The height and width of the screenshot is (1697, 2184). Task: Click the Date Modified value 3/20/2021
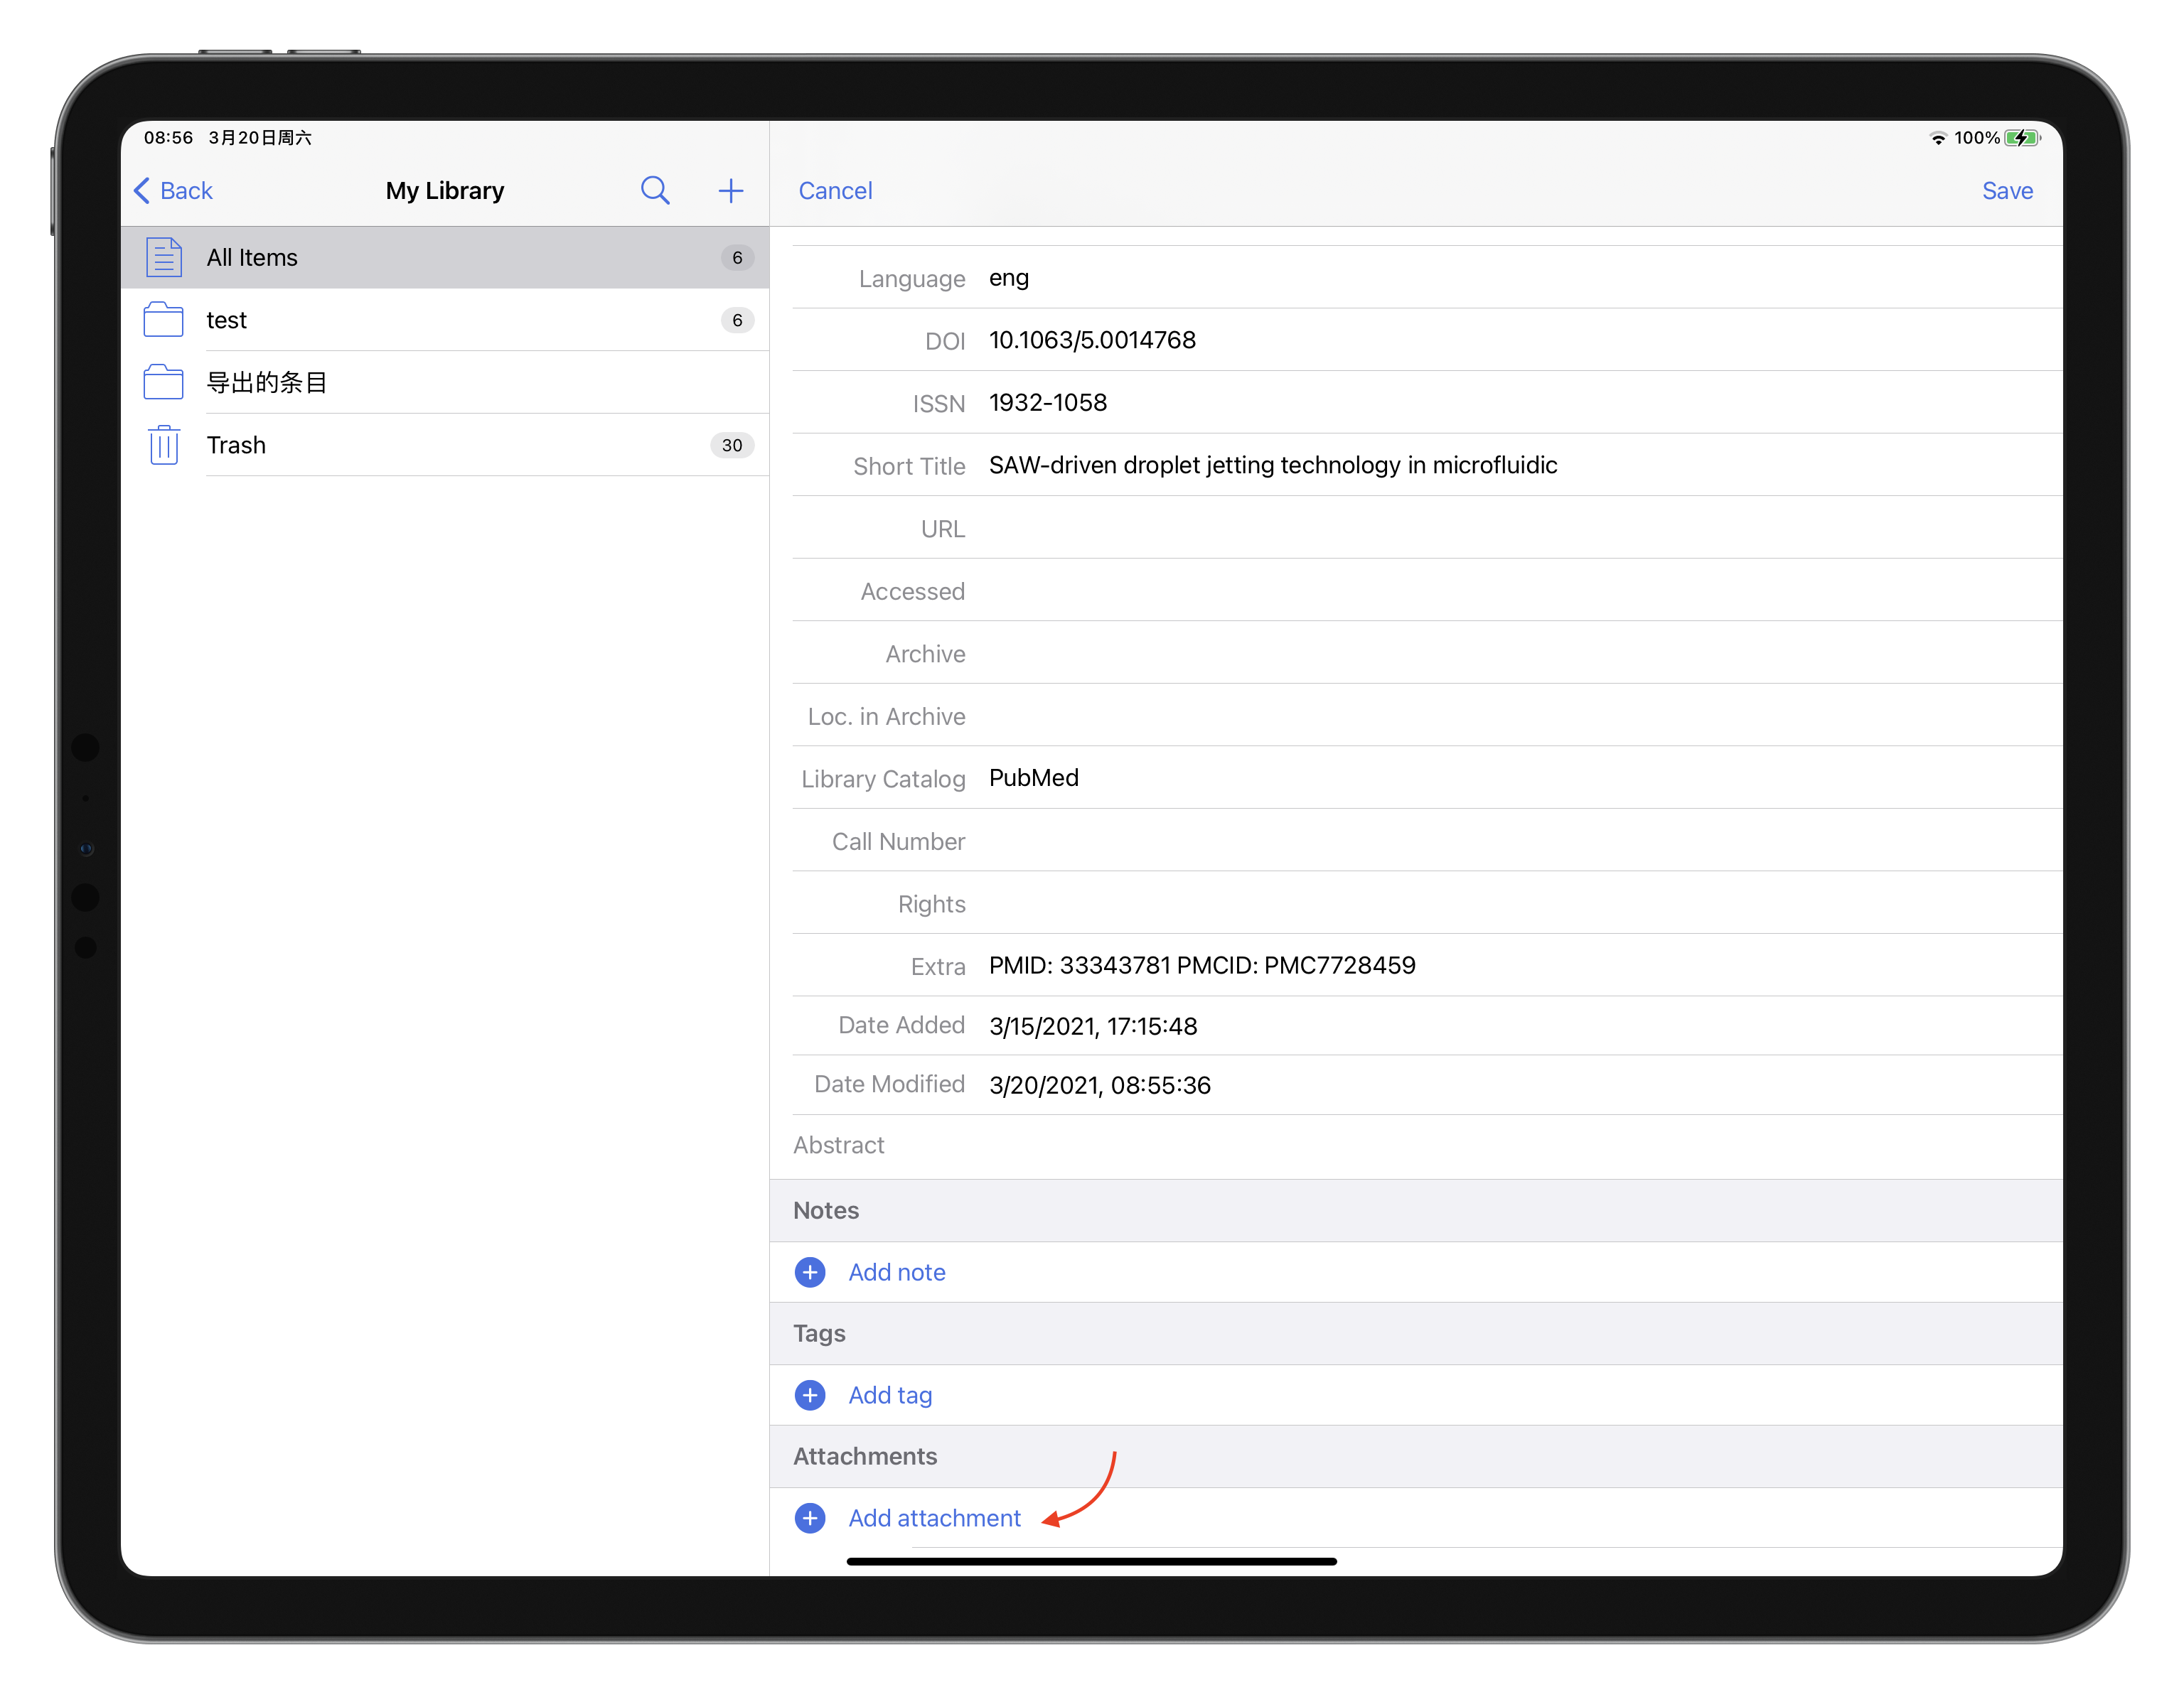coord(1100,1085)
